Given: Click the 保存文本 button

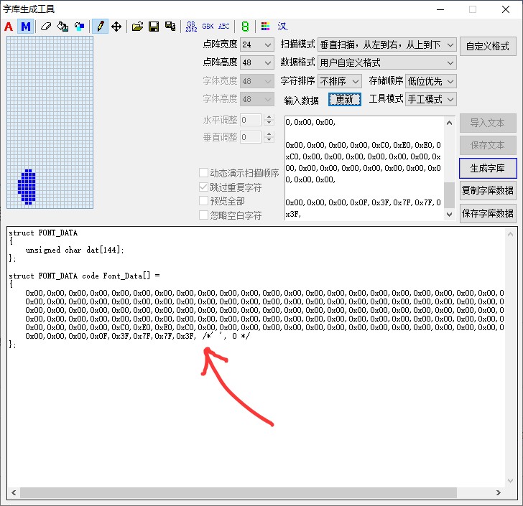Looking at the screenshot, I should (x=488, y=145).
